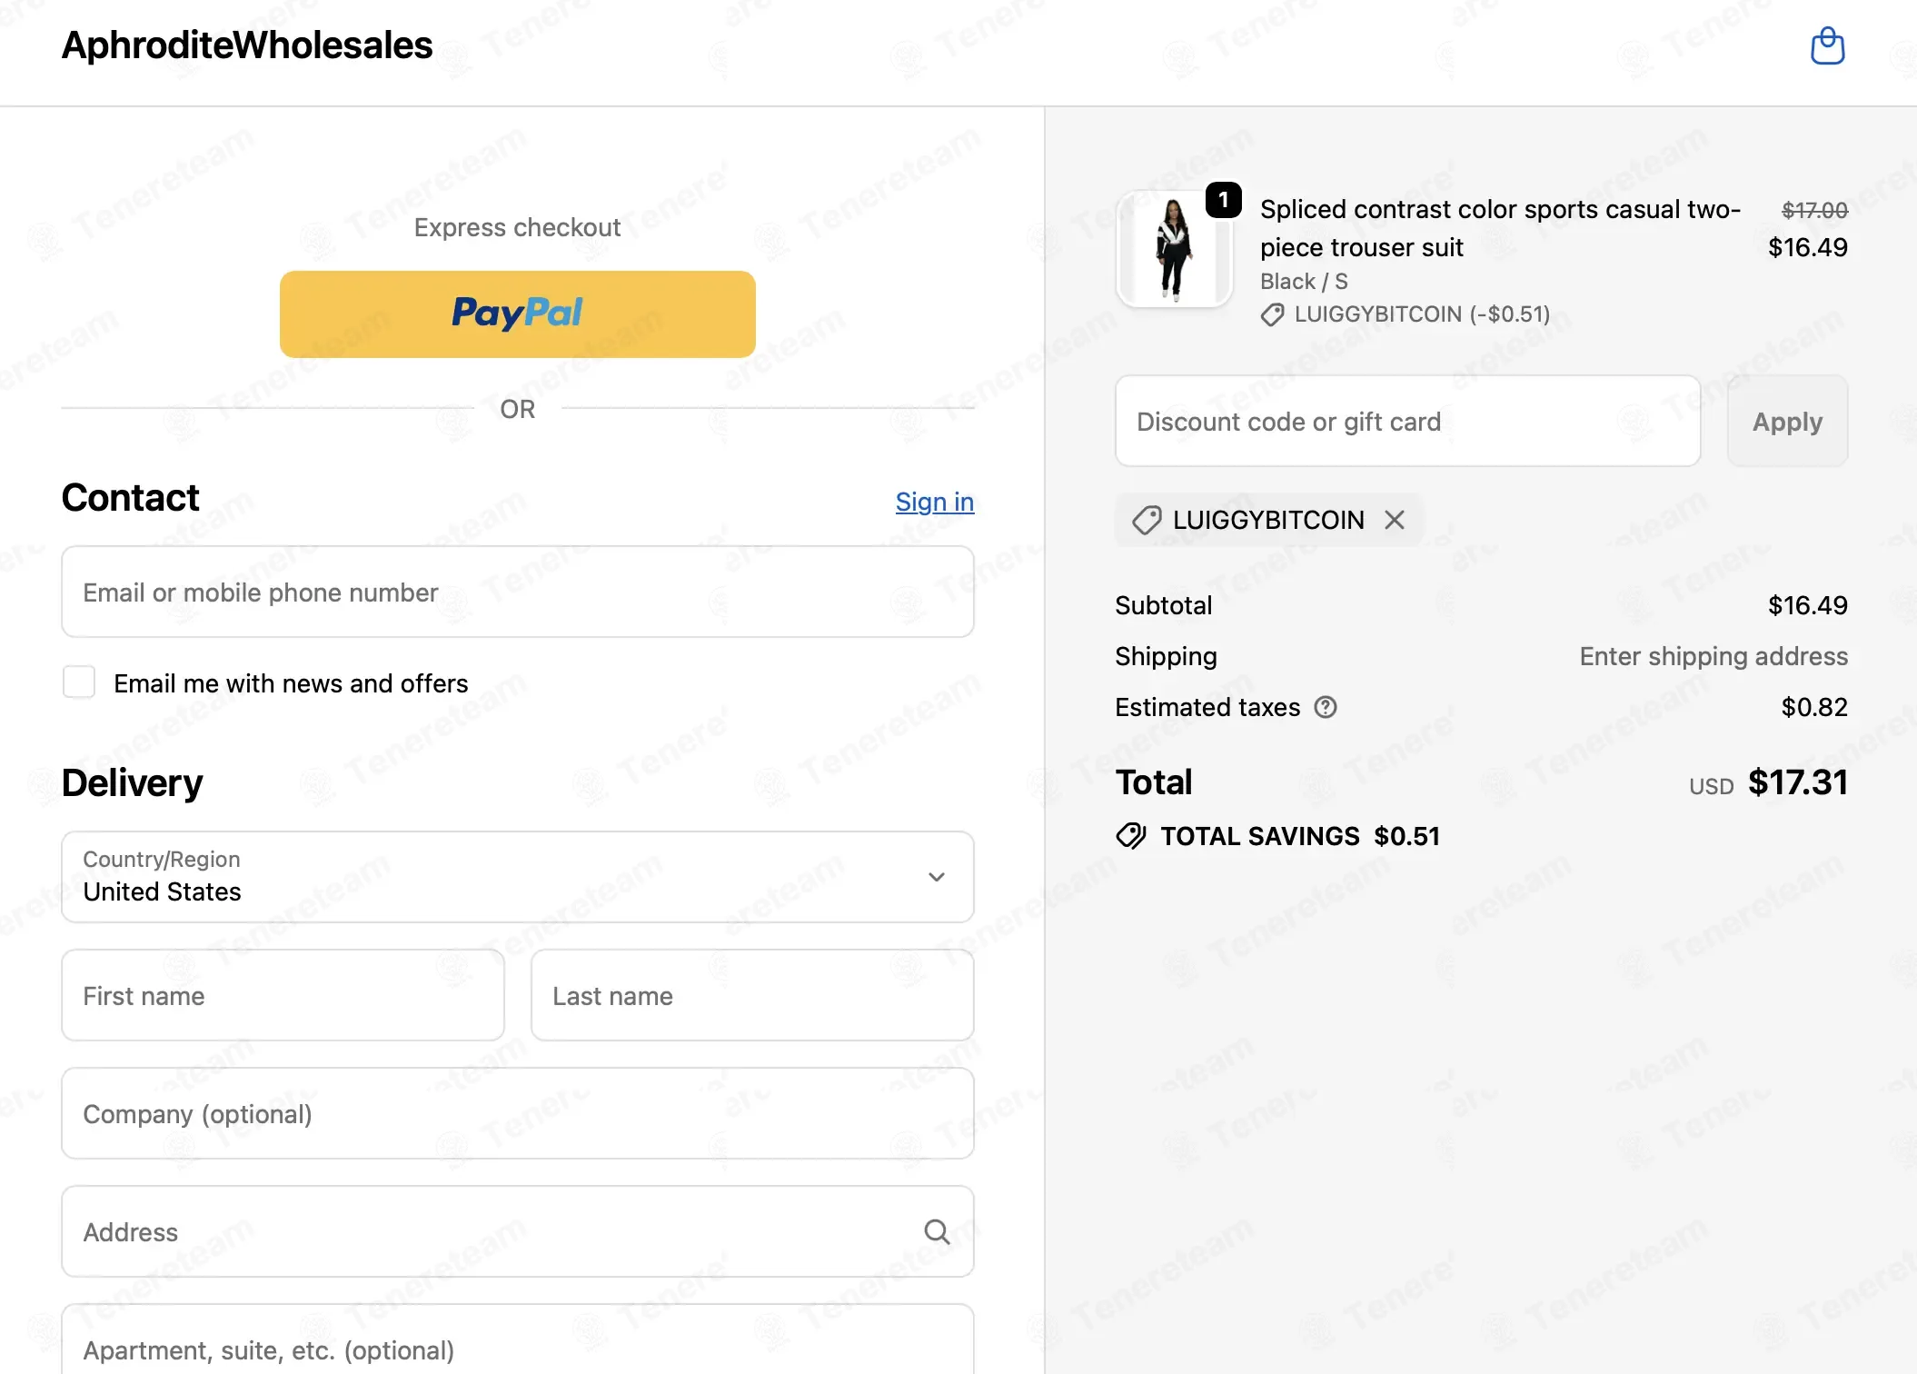Click the email or mobile phone field

(x=518, y=592)
